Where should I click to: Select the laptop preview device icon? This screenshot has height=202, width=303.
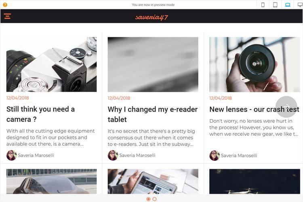click(x=288, y=5)
